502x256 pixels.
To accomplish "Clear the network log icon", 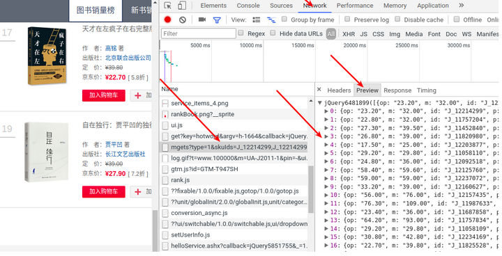I will point(183,19).
